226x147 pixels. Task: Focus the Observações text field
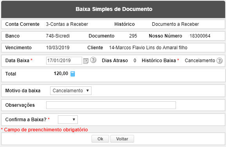coord(111,105)
